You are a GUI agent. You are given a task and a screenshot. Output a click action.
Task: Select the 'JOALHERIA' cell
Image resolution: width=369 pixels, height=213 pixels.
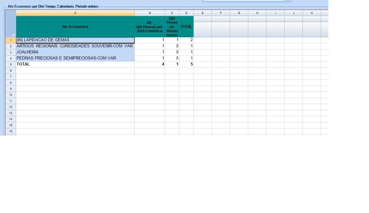tap(75, 52)
